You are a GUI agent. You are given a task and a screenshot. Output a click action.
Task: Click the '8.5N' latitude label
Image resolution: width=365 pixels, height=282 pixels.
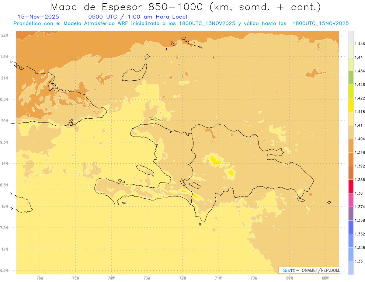(4, 185)
